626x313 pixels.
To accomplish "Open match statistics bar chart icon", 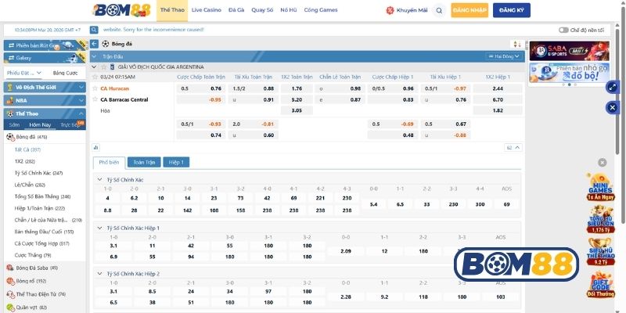I will (95, 146).
